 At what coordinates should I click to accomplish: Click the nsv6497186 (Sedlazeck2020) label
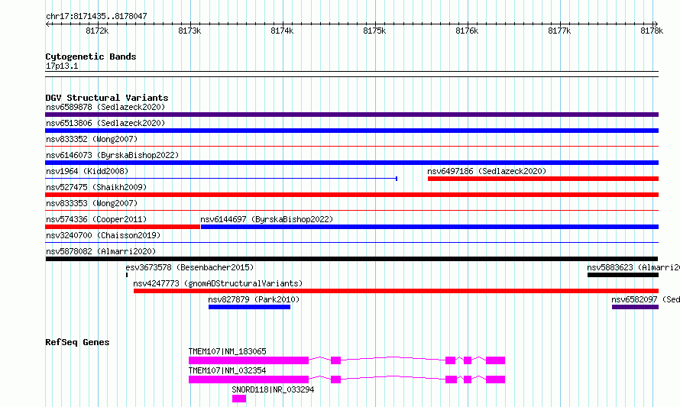click(487, 171)
